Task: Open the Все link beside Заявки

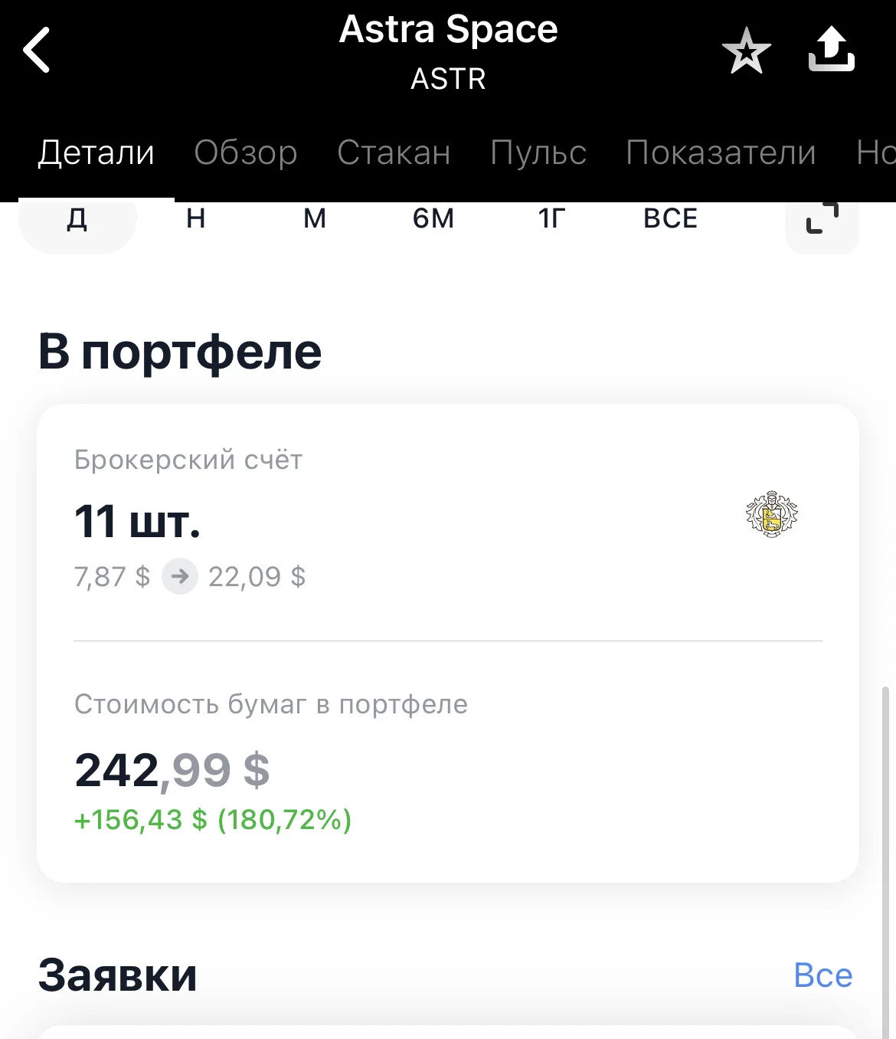Action: point(823,975)
